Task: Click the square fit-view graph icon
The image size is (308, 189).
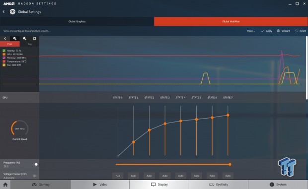Action: (34, 39)
